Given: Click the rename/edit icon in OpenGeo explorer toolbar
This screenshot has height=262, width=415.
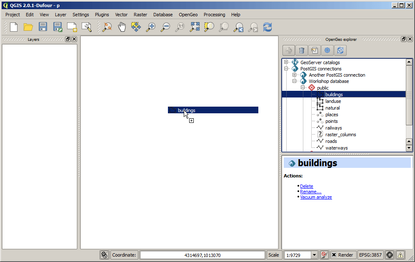Looking at the screenshot, I should [315, 50].
